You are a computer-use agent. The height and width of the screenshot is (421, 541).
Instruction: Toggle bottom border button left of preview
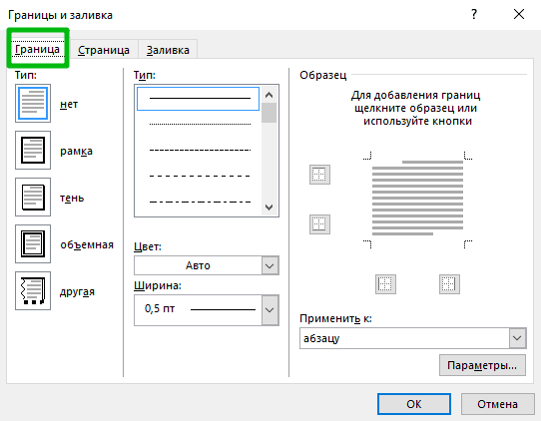(x=319, y=224)
